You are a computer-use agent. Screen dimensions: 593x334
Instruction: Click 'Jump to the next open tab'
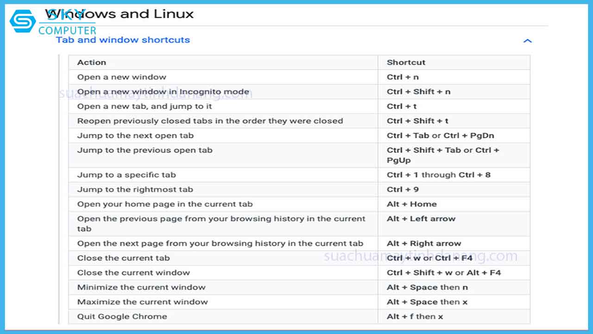135,135
